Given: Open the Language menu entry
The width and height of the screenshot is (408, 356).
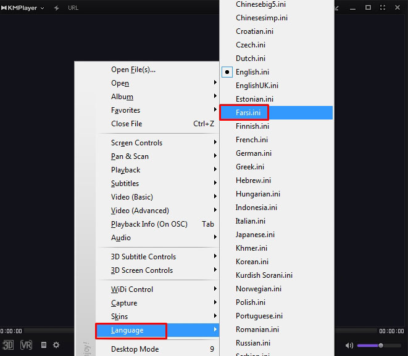Looking at the screenshot, I should point(157,330).
